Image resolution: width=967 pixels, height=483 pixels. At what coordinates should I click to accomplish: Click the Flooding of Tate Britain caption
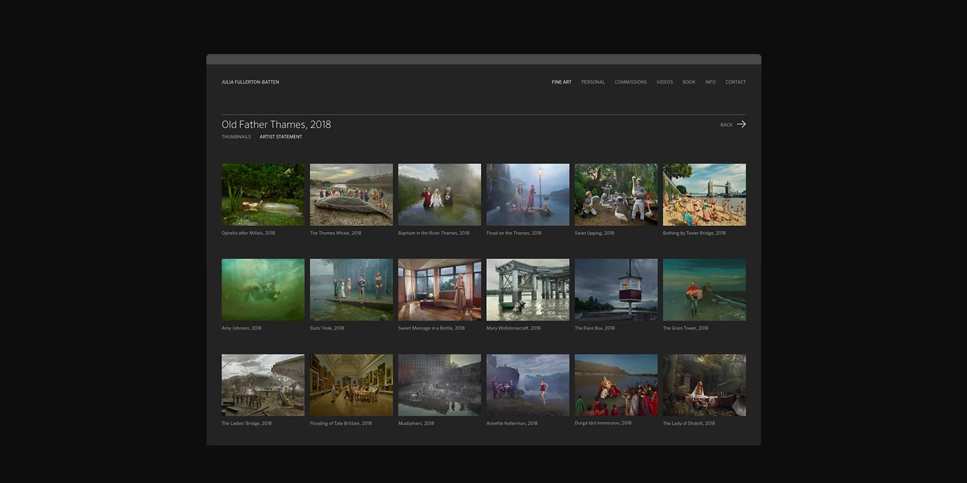(x=341, y=424)
